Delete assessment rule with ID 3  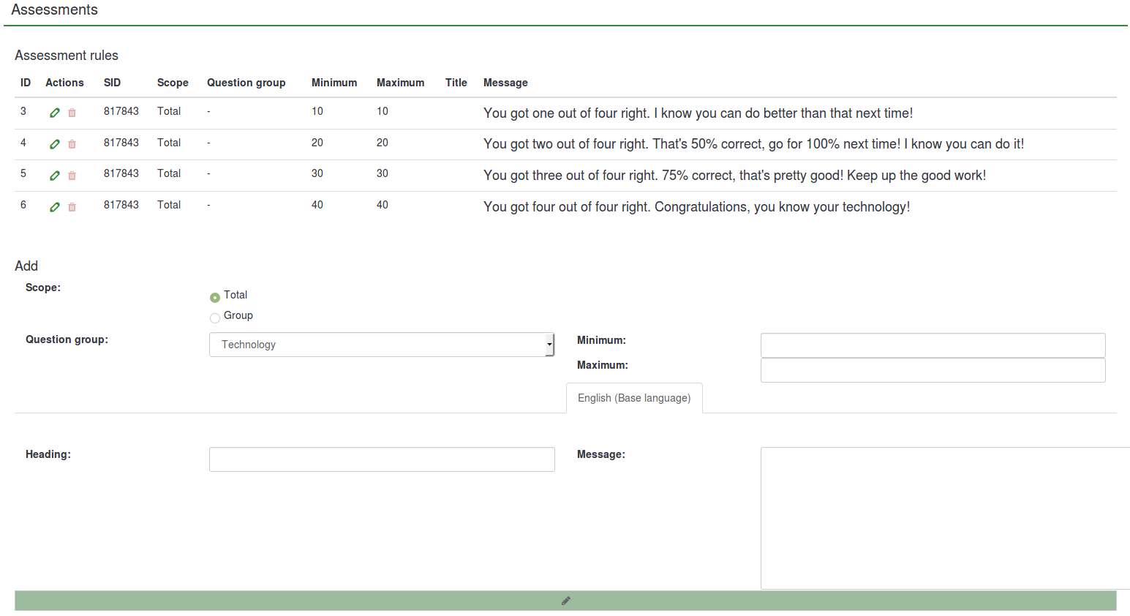coord(72,113)
